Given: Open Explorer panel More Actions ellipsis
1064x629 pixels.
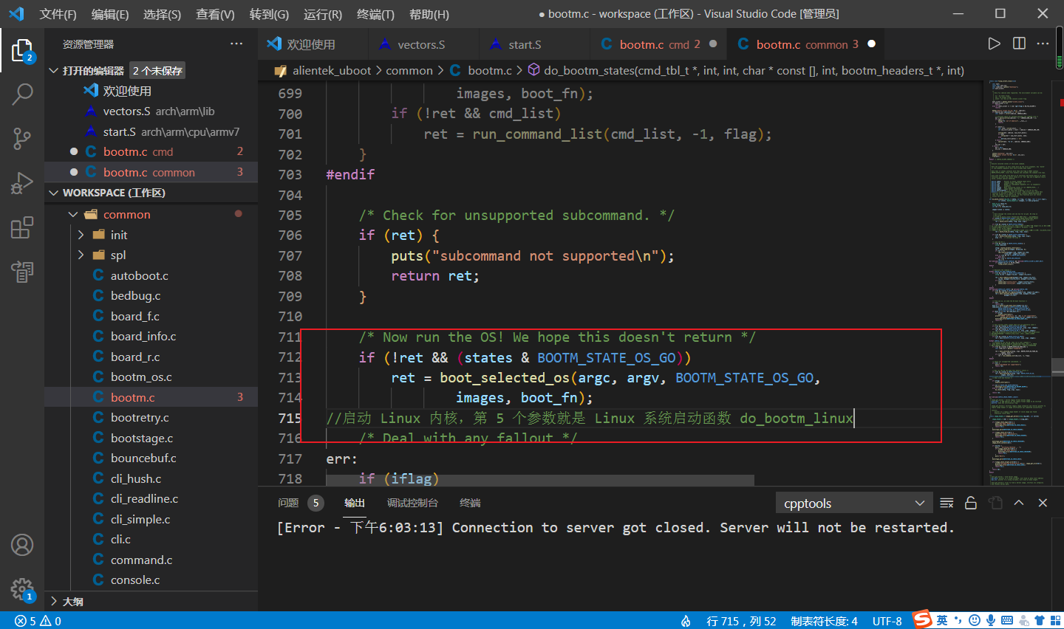Looking at the screenshot, I should (x=236, y=44).
